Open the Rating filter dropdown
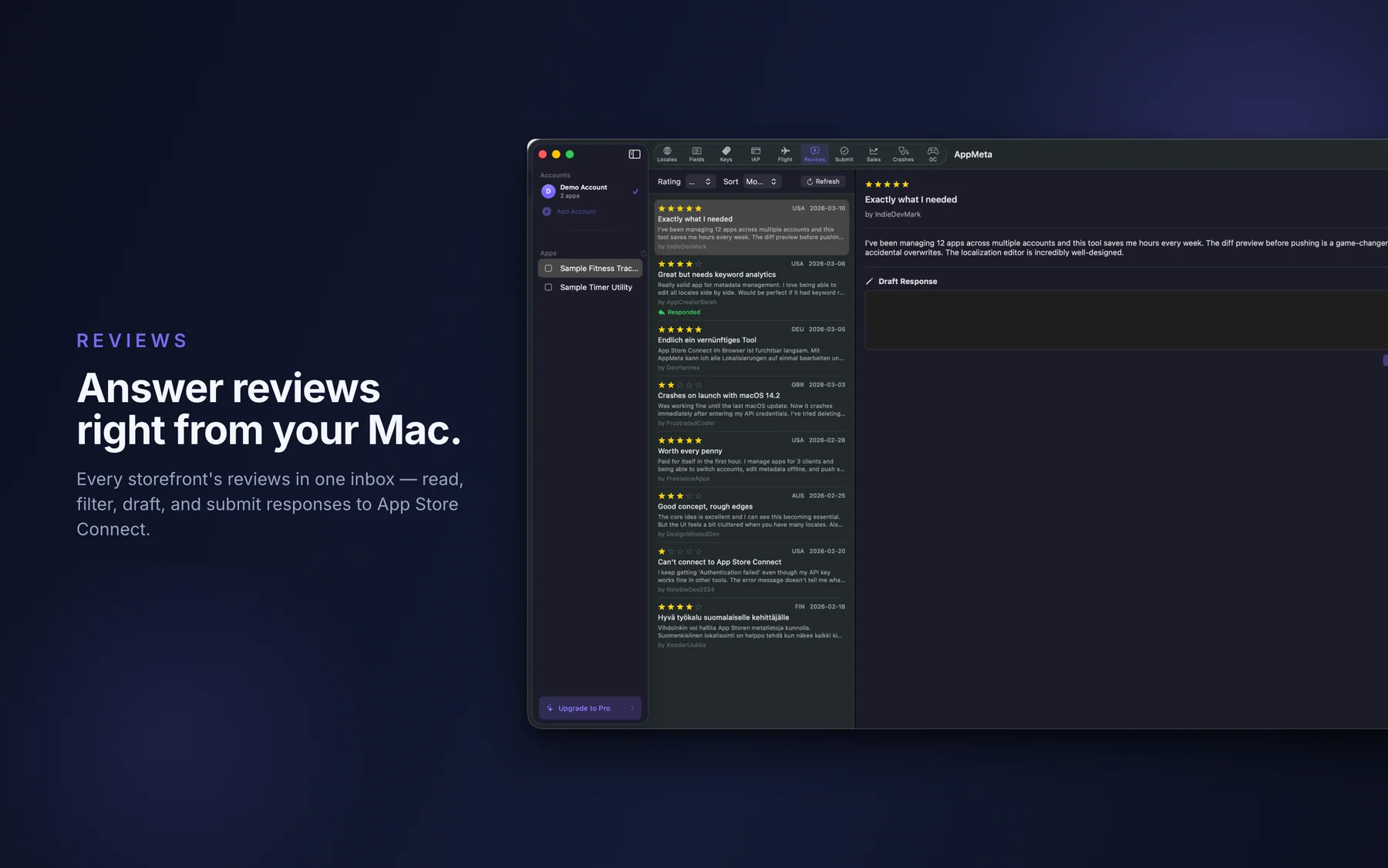 point(699,182)
